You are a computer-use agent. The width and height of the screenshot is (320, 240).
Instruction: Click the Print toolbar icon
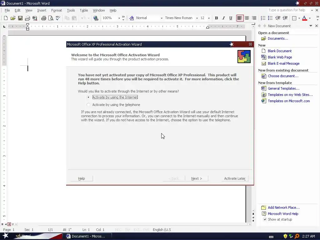point(43,18)
